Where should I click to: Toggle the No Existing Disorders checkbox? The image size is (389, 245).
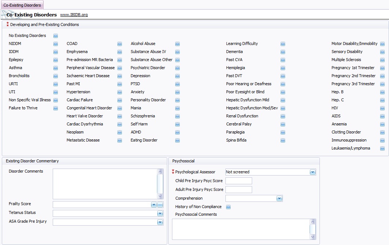click(x=56, y=36)
